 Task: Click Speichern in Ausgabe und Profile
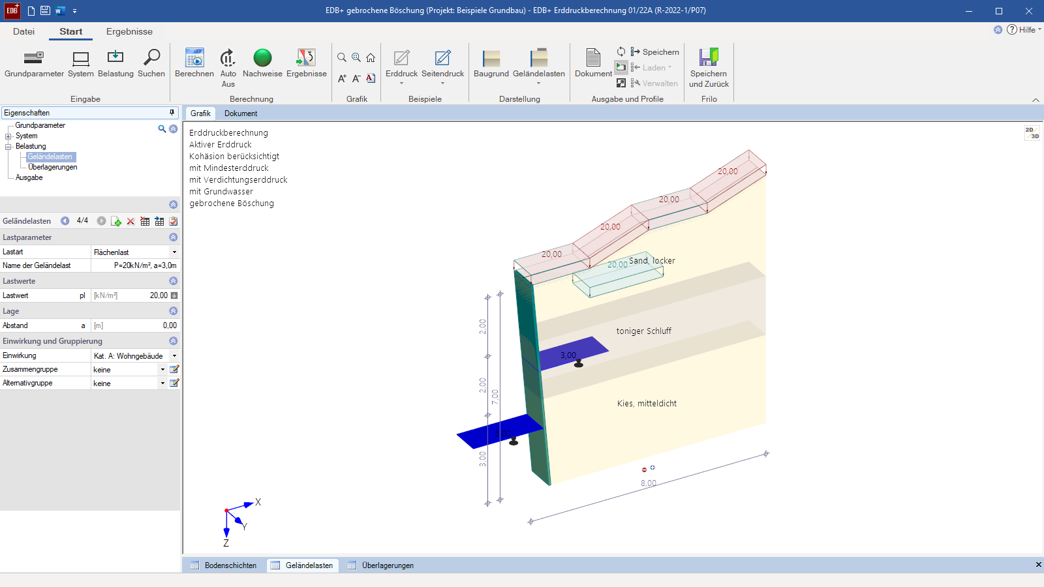[x=654, y=52]
